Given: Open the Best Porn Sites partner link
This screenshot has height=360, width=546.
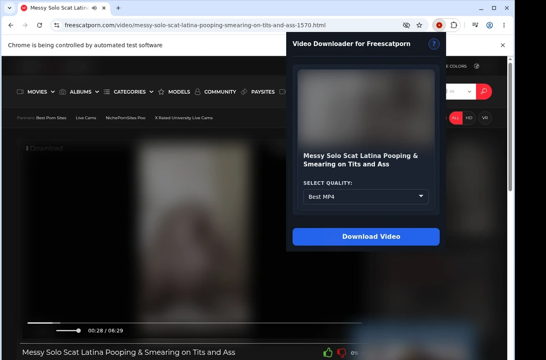Looking at the screenshot, I should (51, 118).
